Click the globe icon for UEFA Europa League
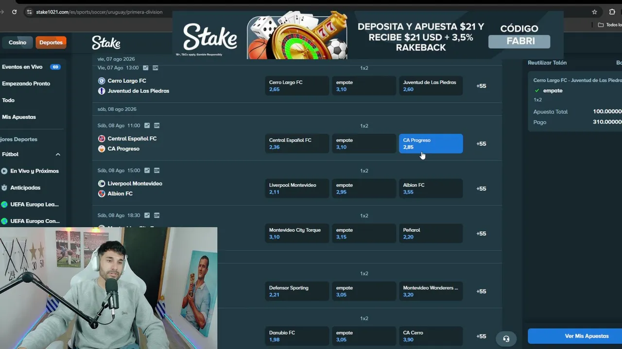 tap(4, 205)
